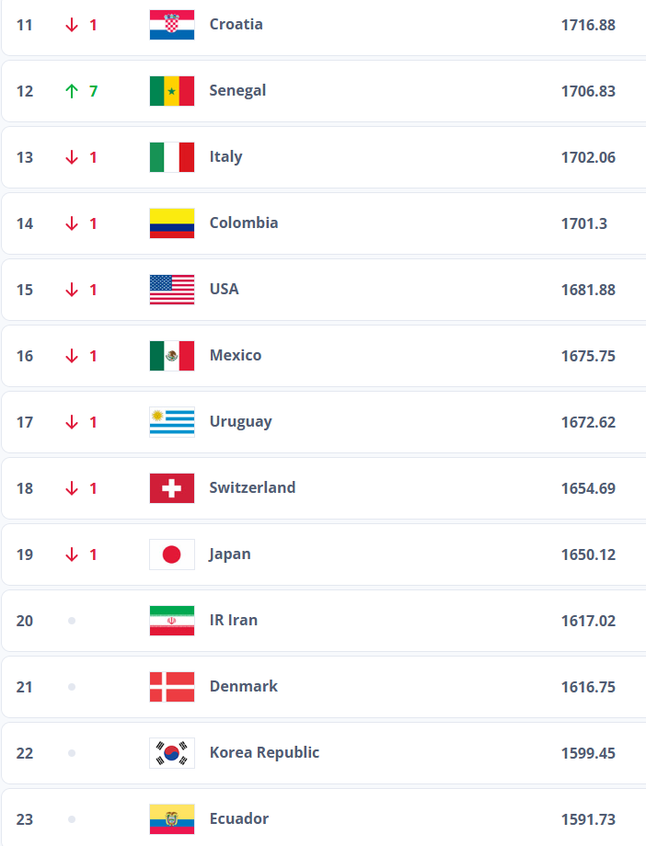Click the Uruguay flag icon

tap(172, 422)
